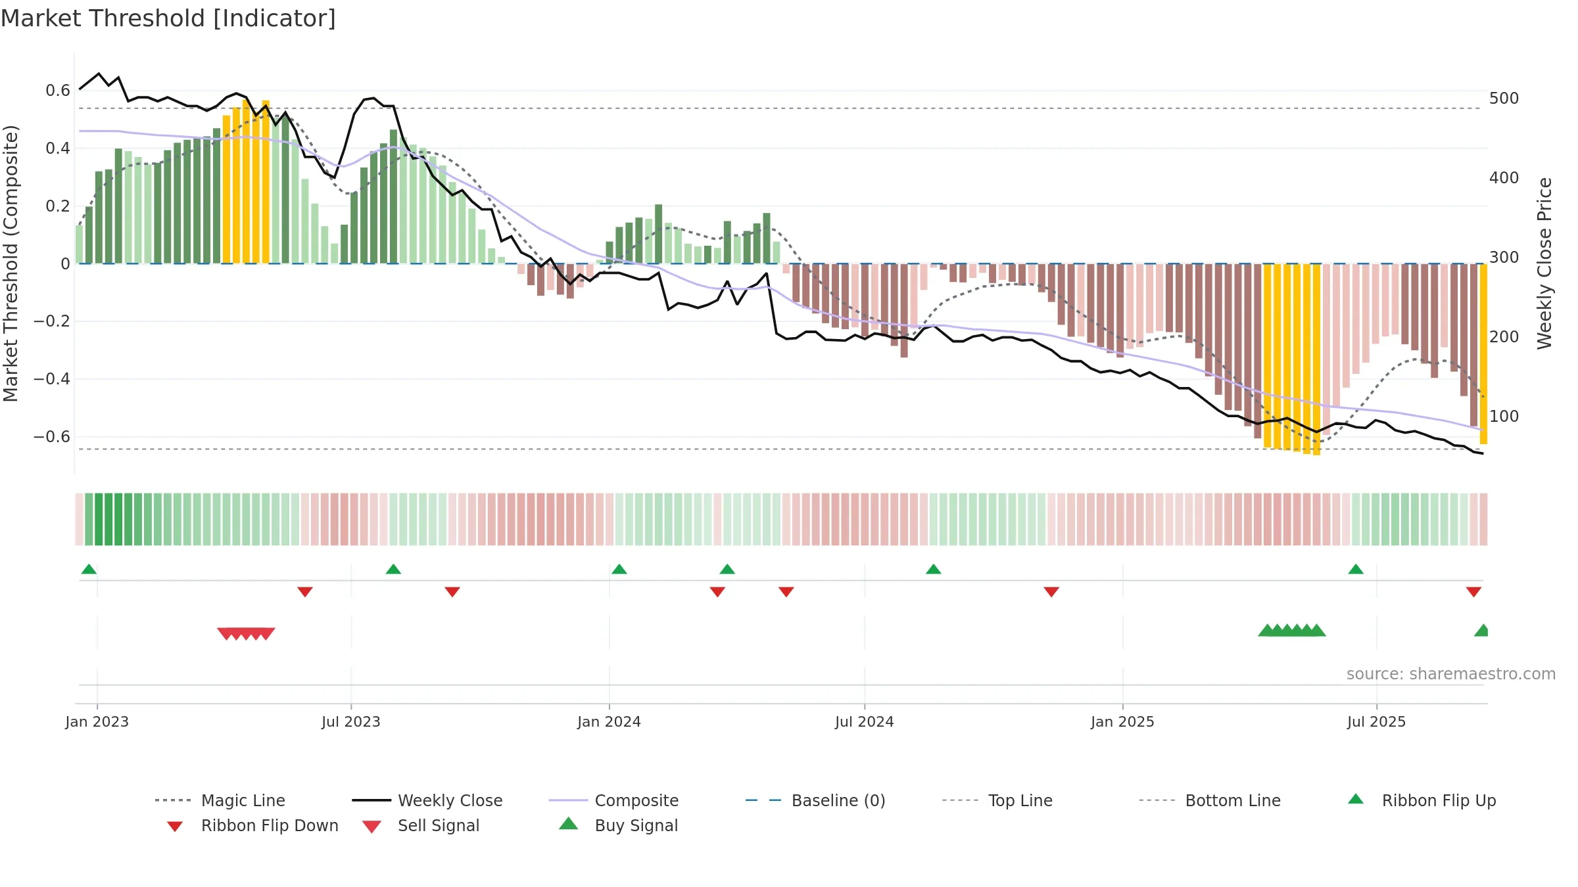
Task: Toggle the Baseline (0) legend entry
Action: [815, 800]
